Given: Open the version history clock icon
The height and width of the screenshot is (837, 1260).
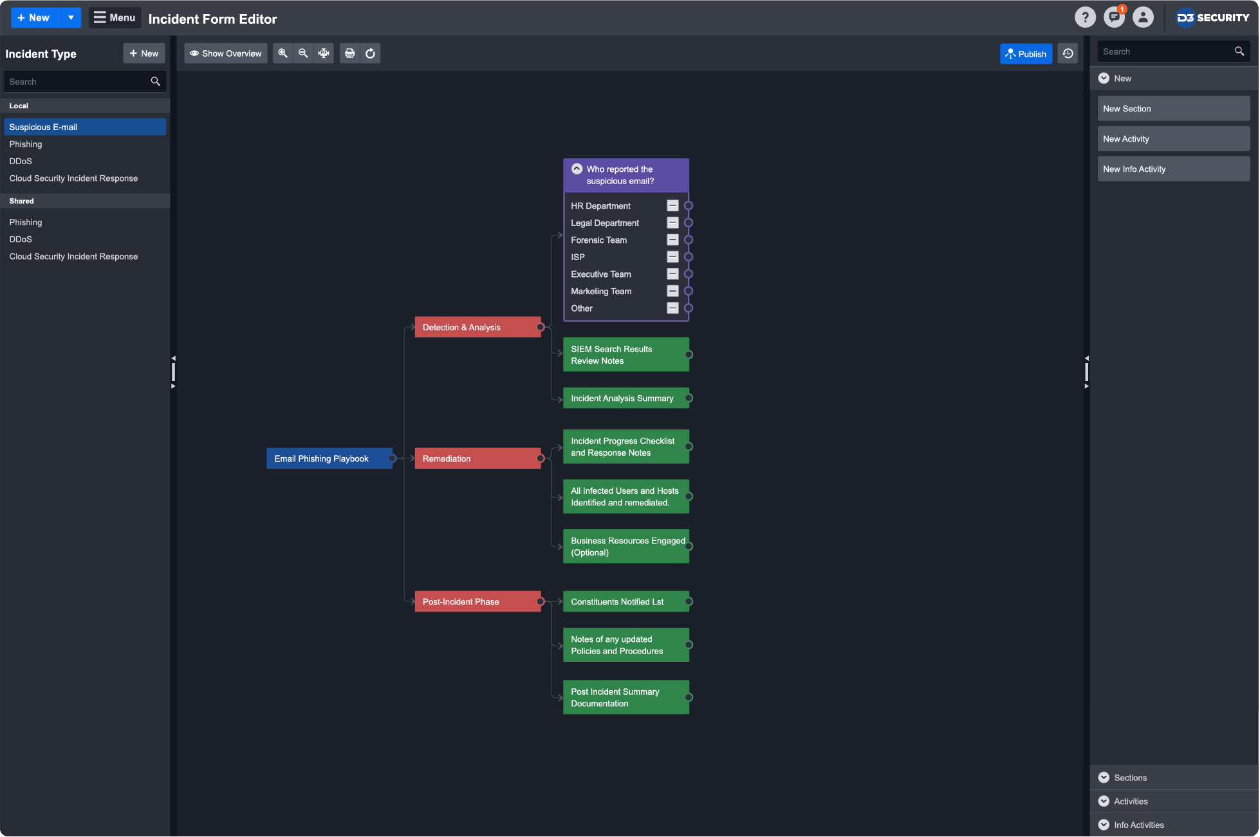Looking at the screenshot, I should [x=1068, y=53].
